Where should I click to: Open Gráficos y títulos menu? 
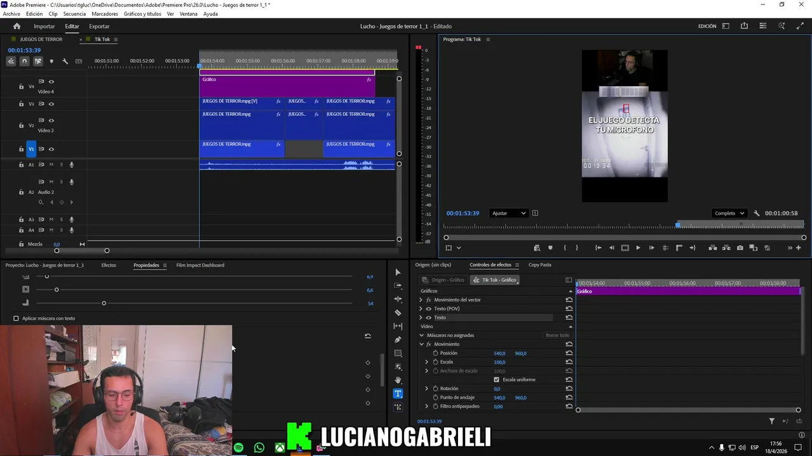coord(142,14)
